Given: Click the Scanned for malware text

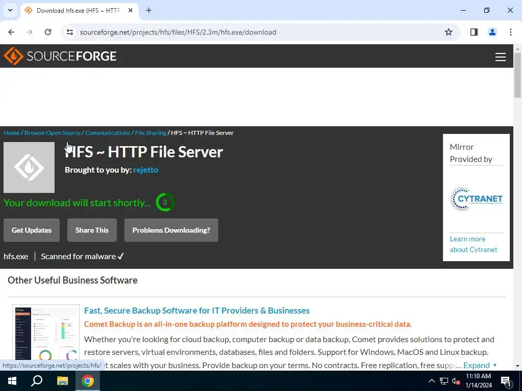Looking at the screenshot, I should pyautogui.click(x=82, y=257).
